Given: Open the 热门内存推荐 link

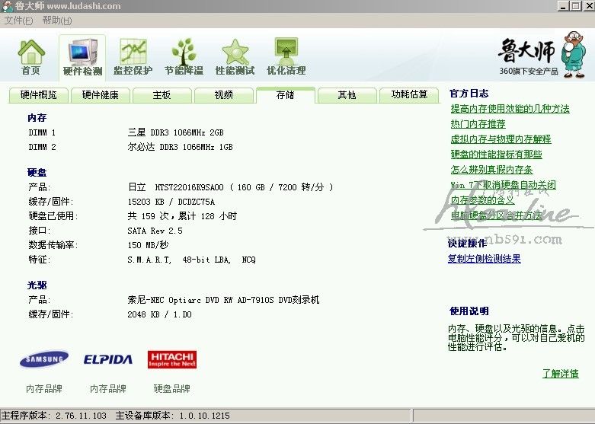Looking at the screenshot, I should 478,124.
